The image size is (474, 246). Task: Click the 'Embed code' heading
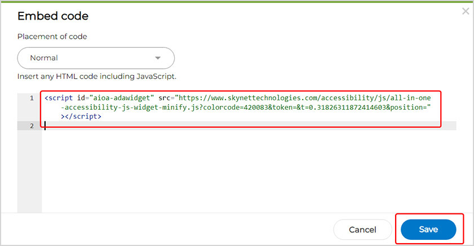pos(53,16)
